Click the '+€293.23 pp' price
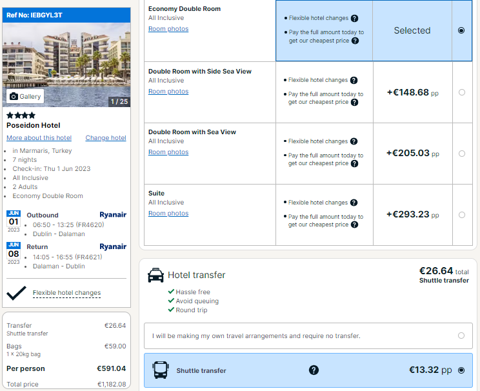The height and width of the screenshot is (391, 480). pos(413,214)
